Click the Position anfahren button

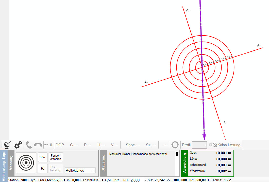[x=56, y=157]
